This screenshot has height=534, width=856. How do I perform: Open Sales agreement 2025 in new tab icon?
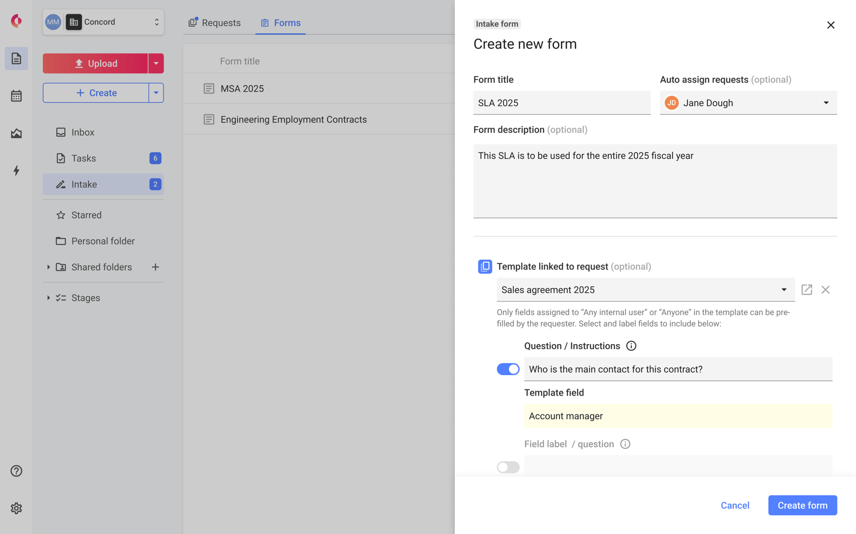[x=806, y=289]
